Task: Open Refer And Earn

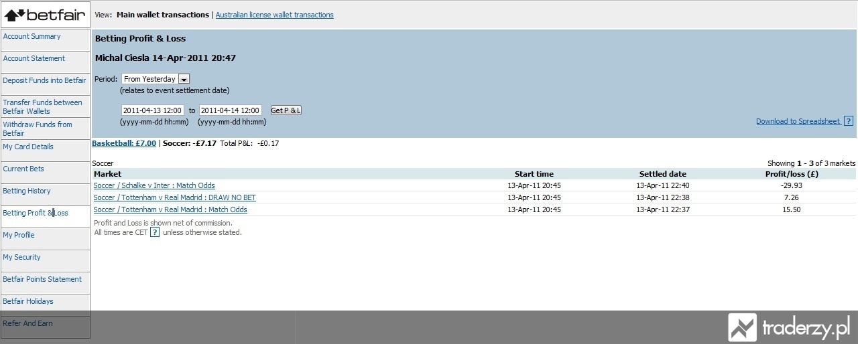Action: click(27, 323)
